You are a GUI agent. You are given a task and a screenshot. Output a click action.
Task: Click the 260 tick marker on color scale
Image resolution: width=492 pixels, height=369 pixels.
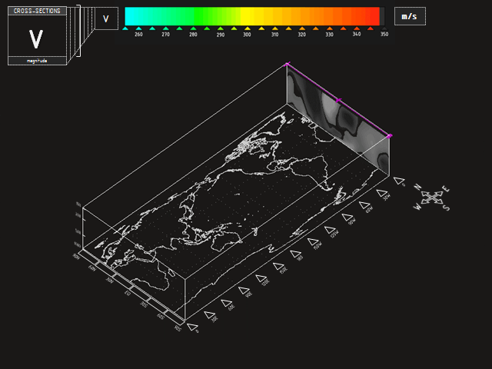[138, 28]
